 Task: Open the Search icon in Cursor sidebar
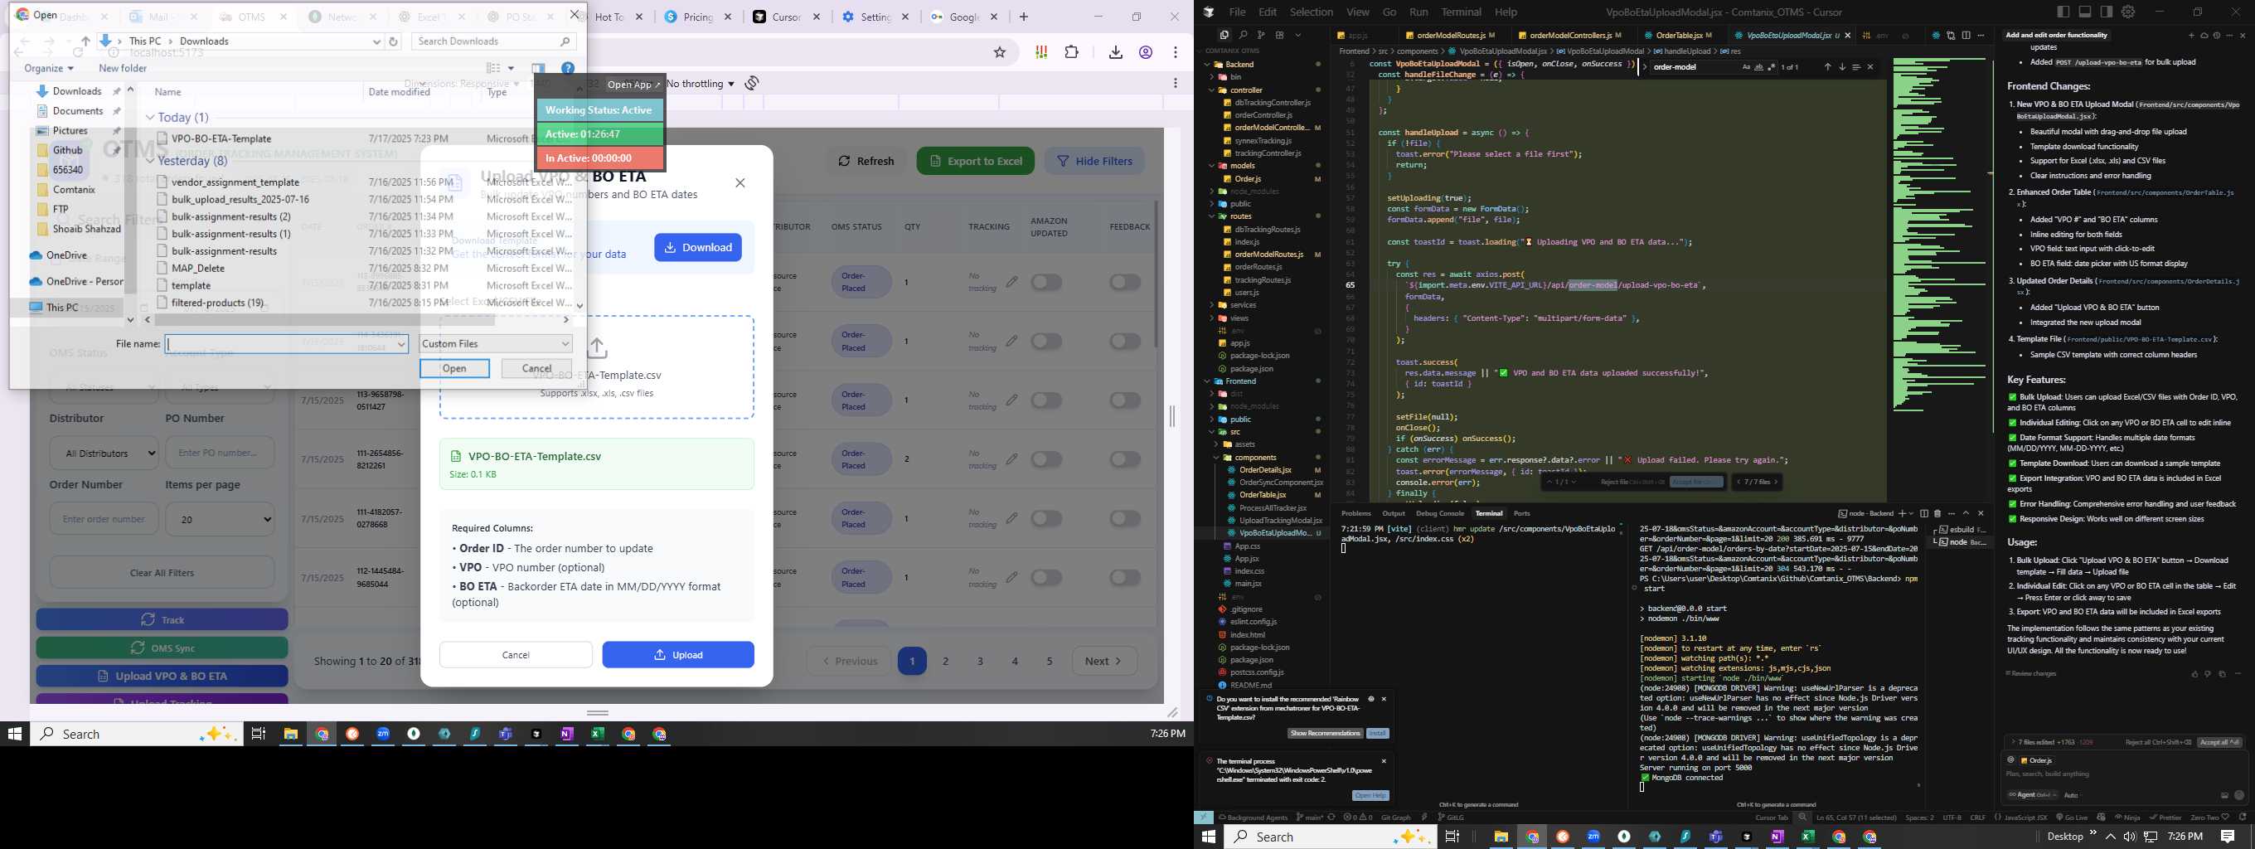tap(1243, 35)
